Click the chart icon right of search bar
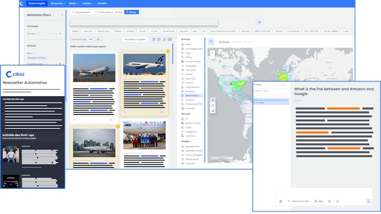Viewport: 381px width, 214px height. tap(260, 22)
